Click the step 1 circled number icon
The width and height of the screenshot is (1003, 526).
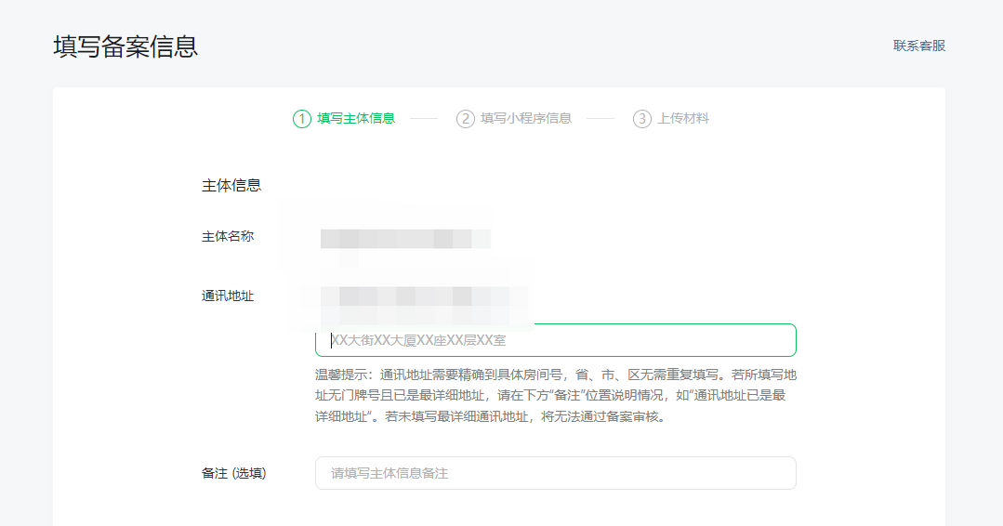301,119
